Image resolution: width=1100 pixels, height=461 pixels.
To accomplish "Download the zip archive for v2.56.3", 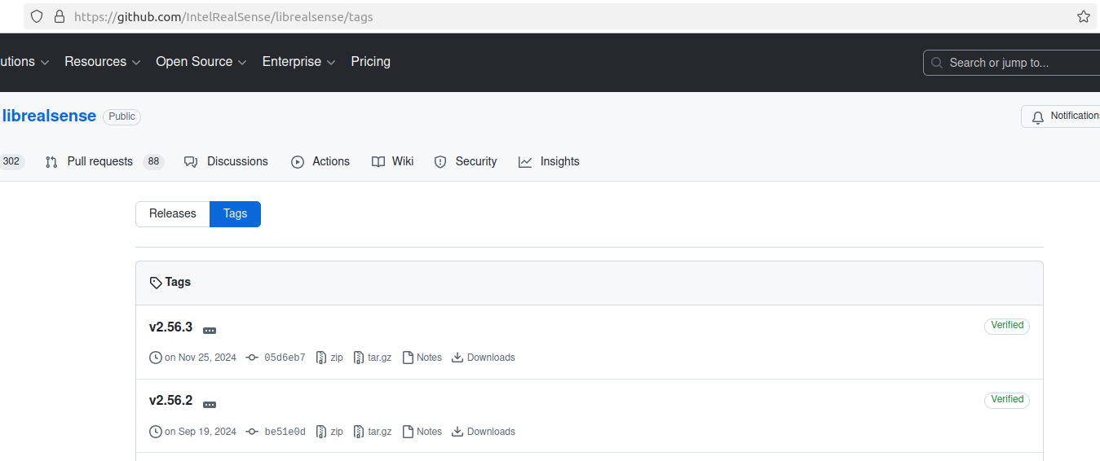I will click(x=329, y=358).
